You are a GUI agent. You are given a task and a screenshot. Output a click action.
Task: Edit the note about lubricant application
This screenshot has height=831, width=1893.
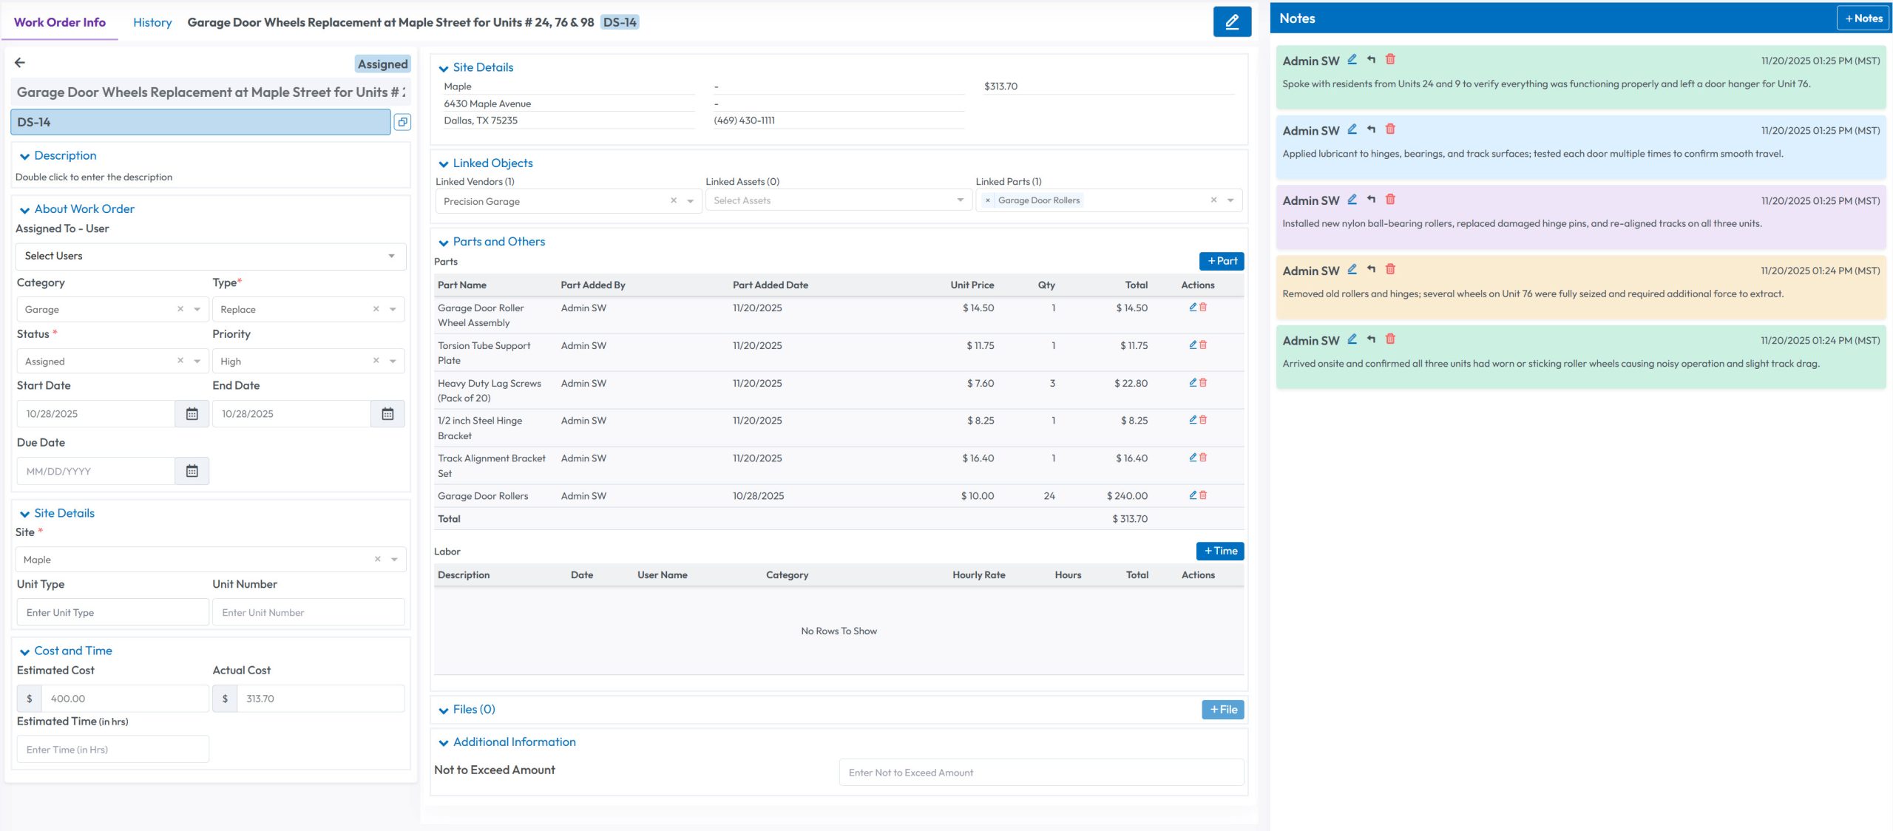coord(1352,129)
